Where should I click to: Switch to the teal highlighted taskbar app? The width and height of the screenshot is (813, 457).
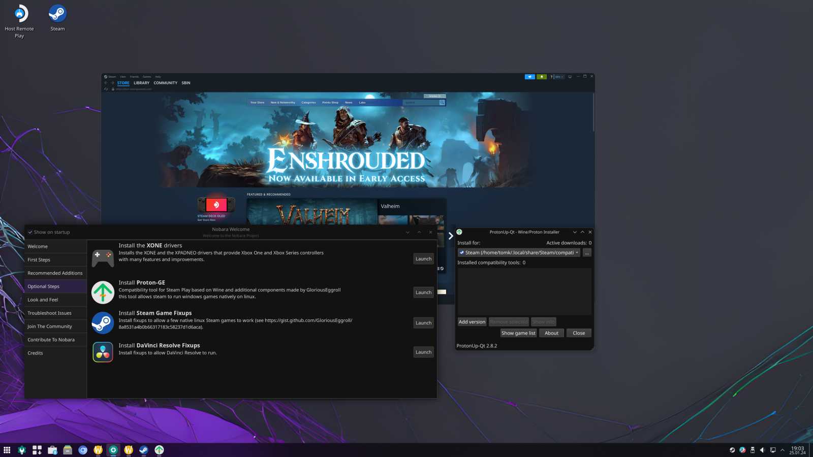click(x=113, y=450)
